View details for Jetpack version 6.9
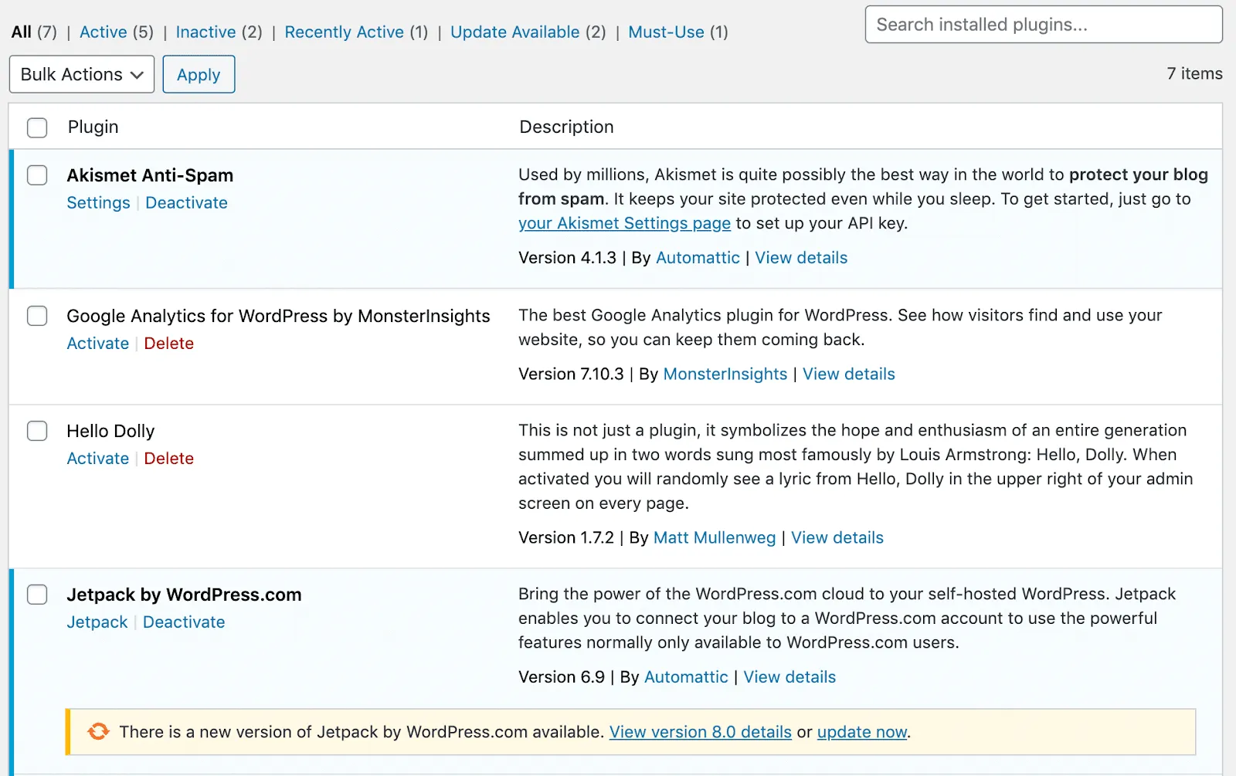 click(789, 676)
